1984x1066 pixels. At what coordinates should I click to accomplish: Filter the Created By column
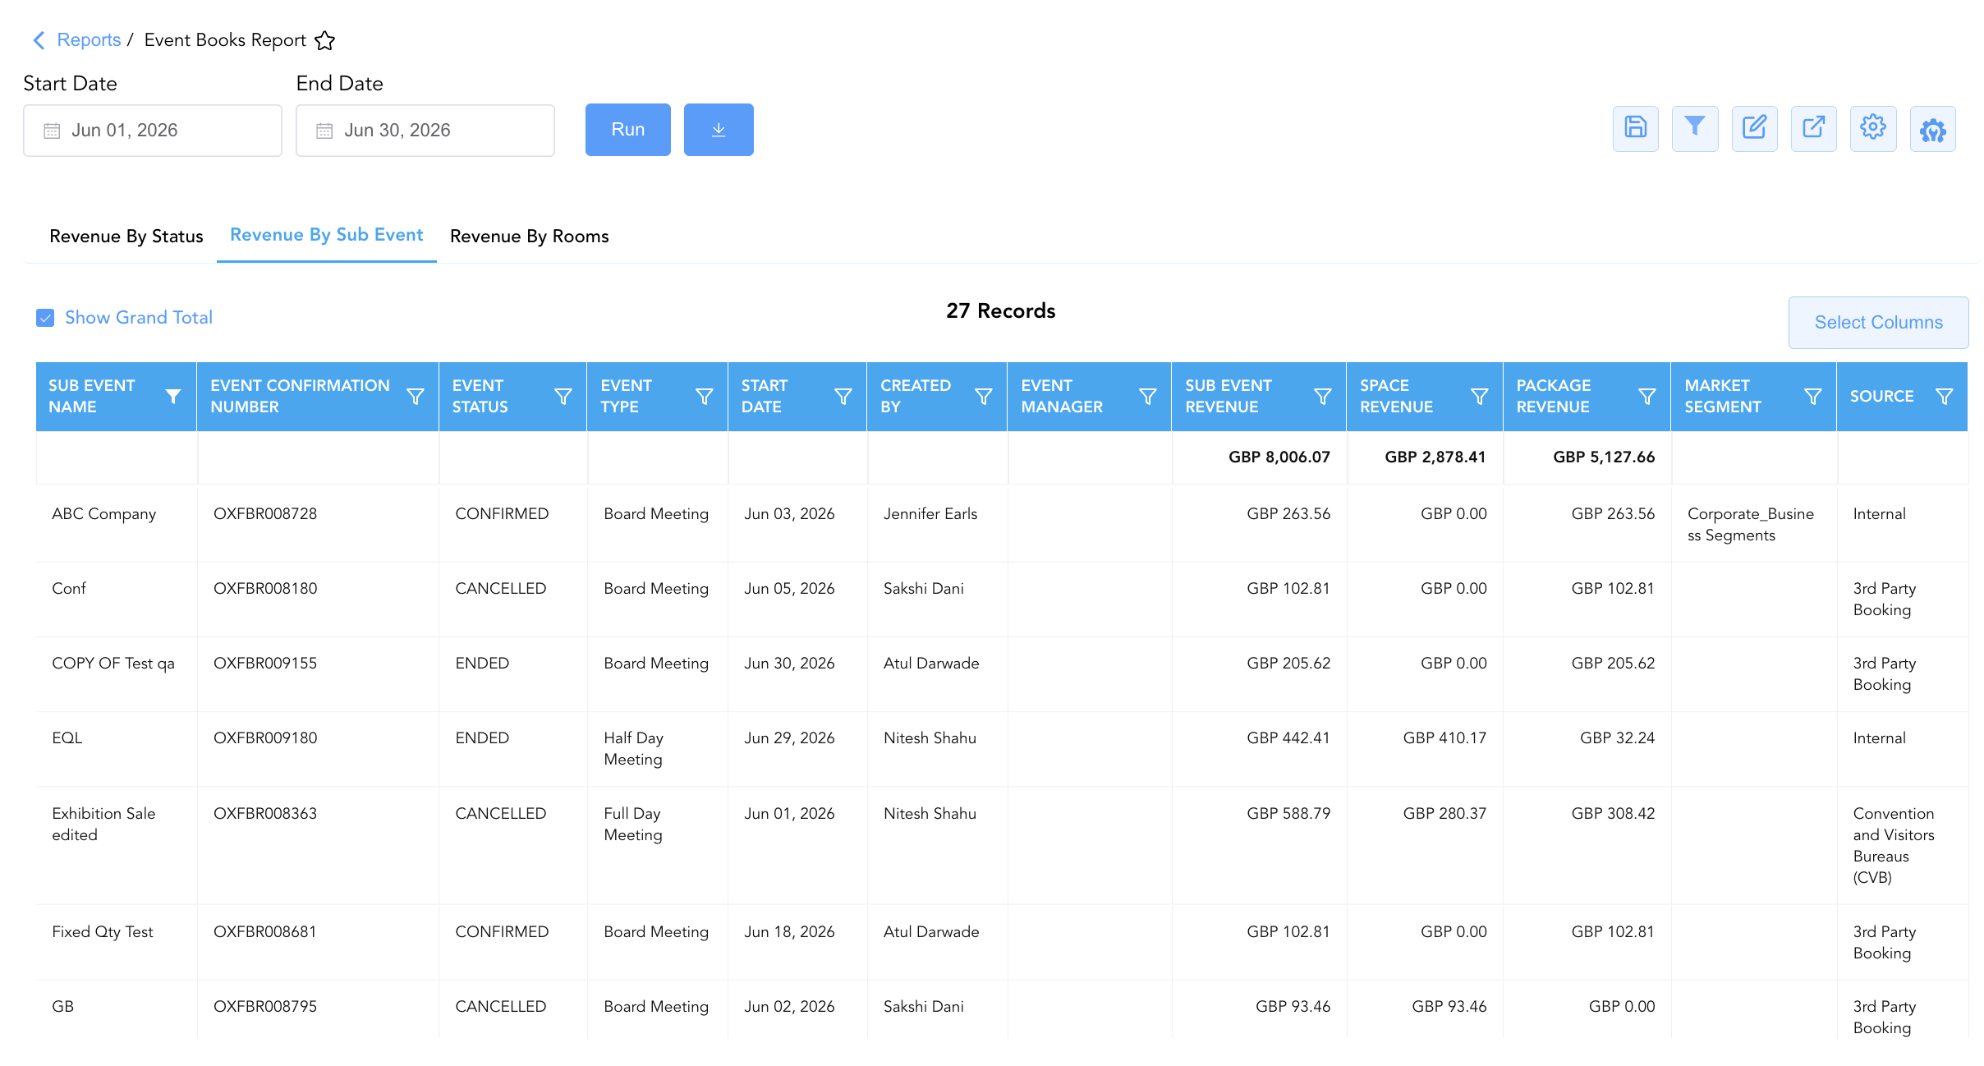coord(984,397)
